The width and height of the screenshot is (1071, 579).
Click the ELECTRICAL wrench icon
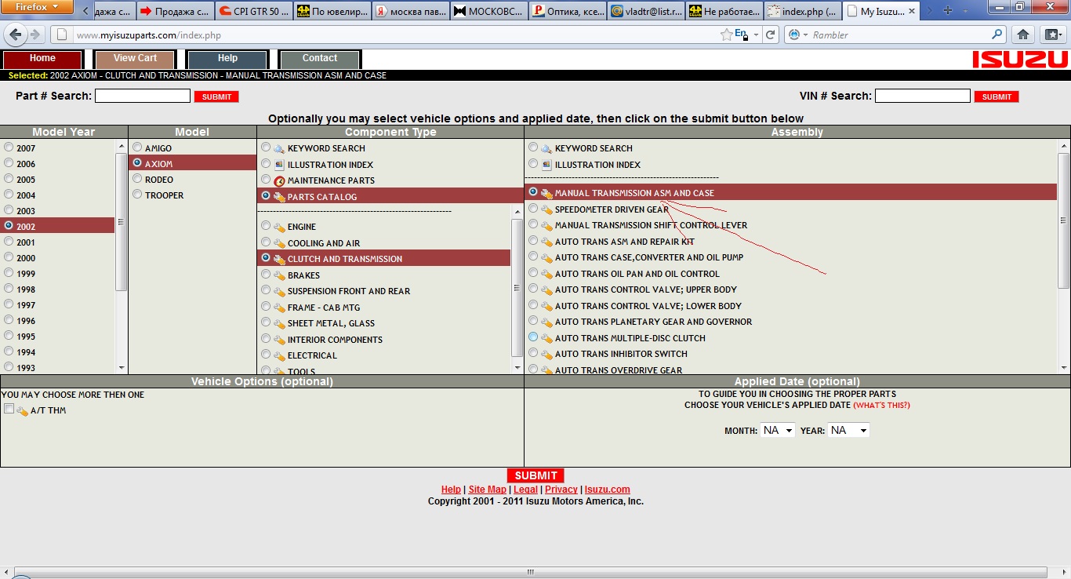pos(278,355)
